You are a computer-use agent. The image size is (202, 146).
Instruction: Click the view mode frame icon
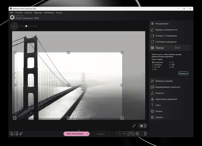click(141, 126)
